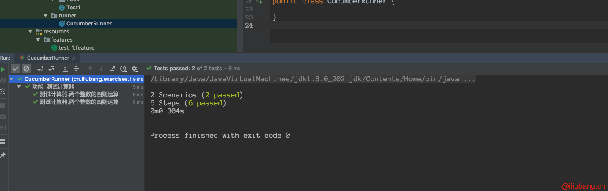Collapse the CucumberRunner root test node
The image size is (608, 191).
[x=11, y=79]
